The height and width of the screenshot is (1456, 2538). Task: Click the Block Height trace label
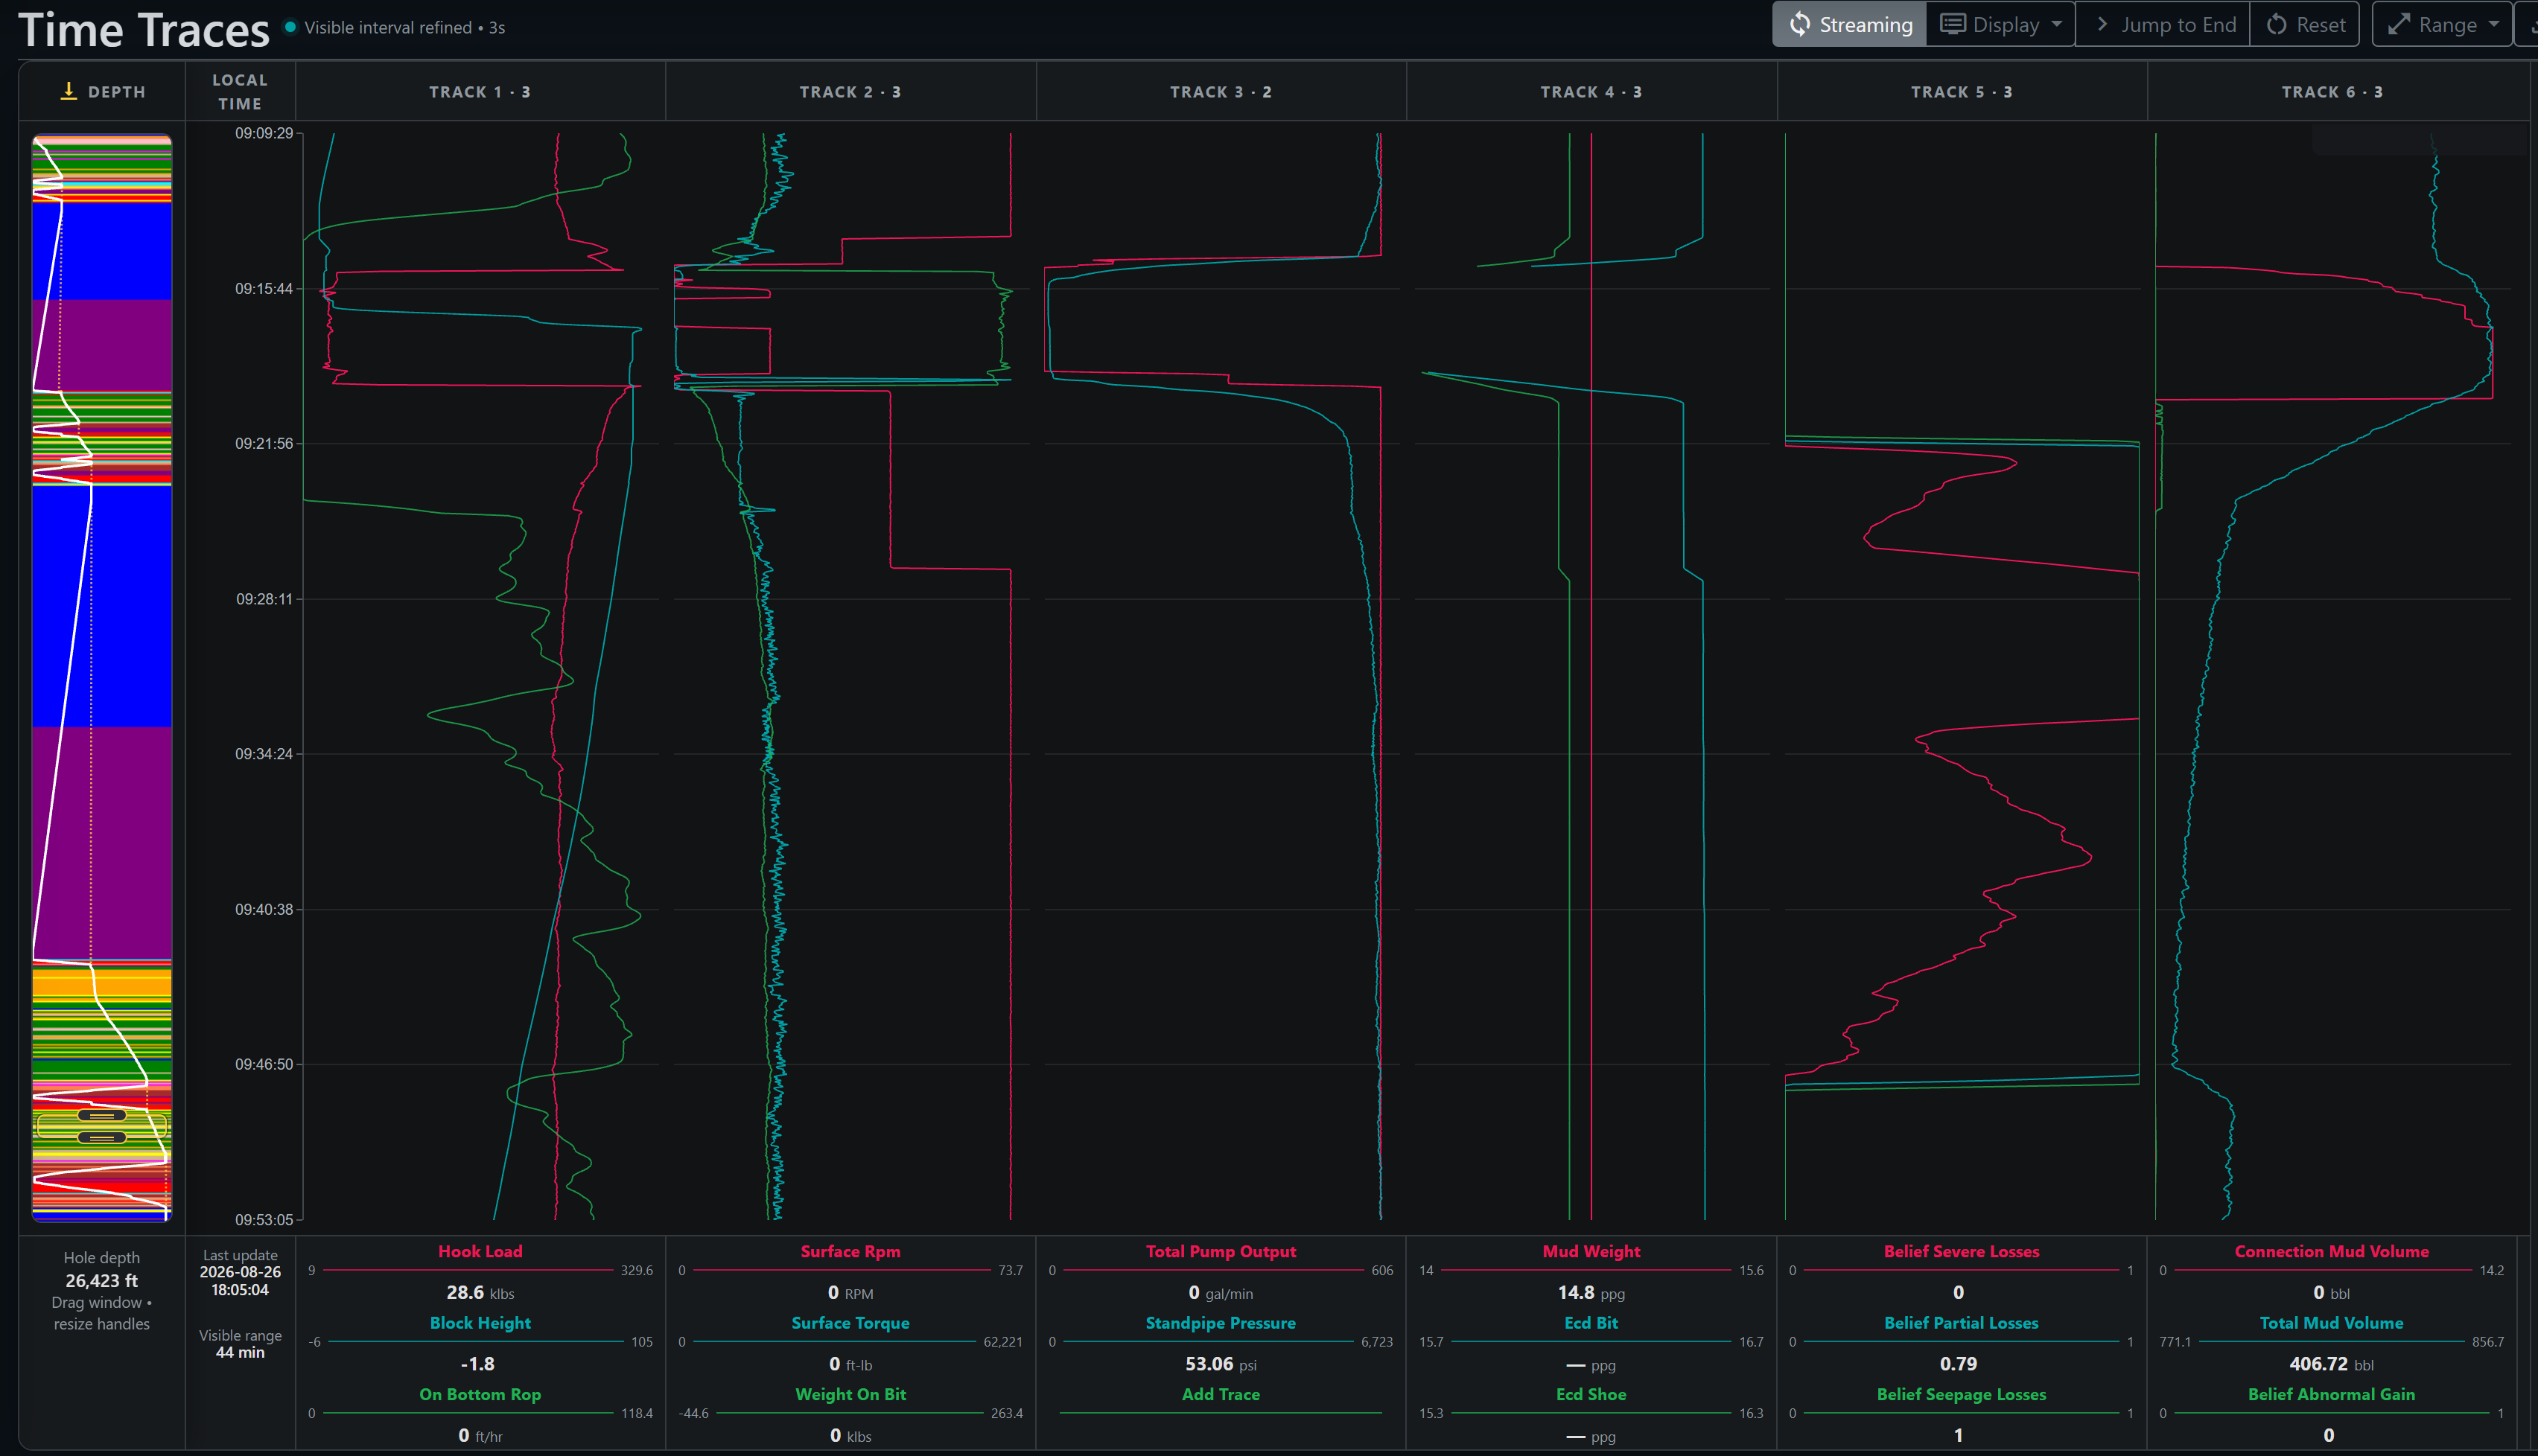[480, 1323]
